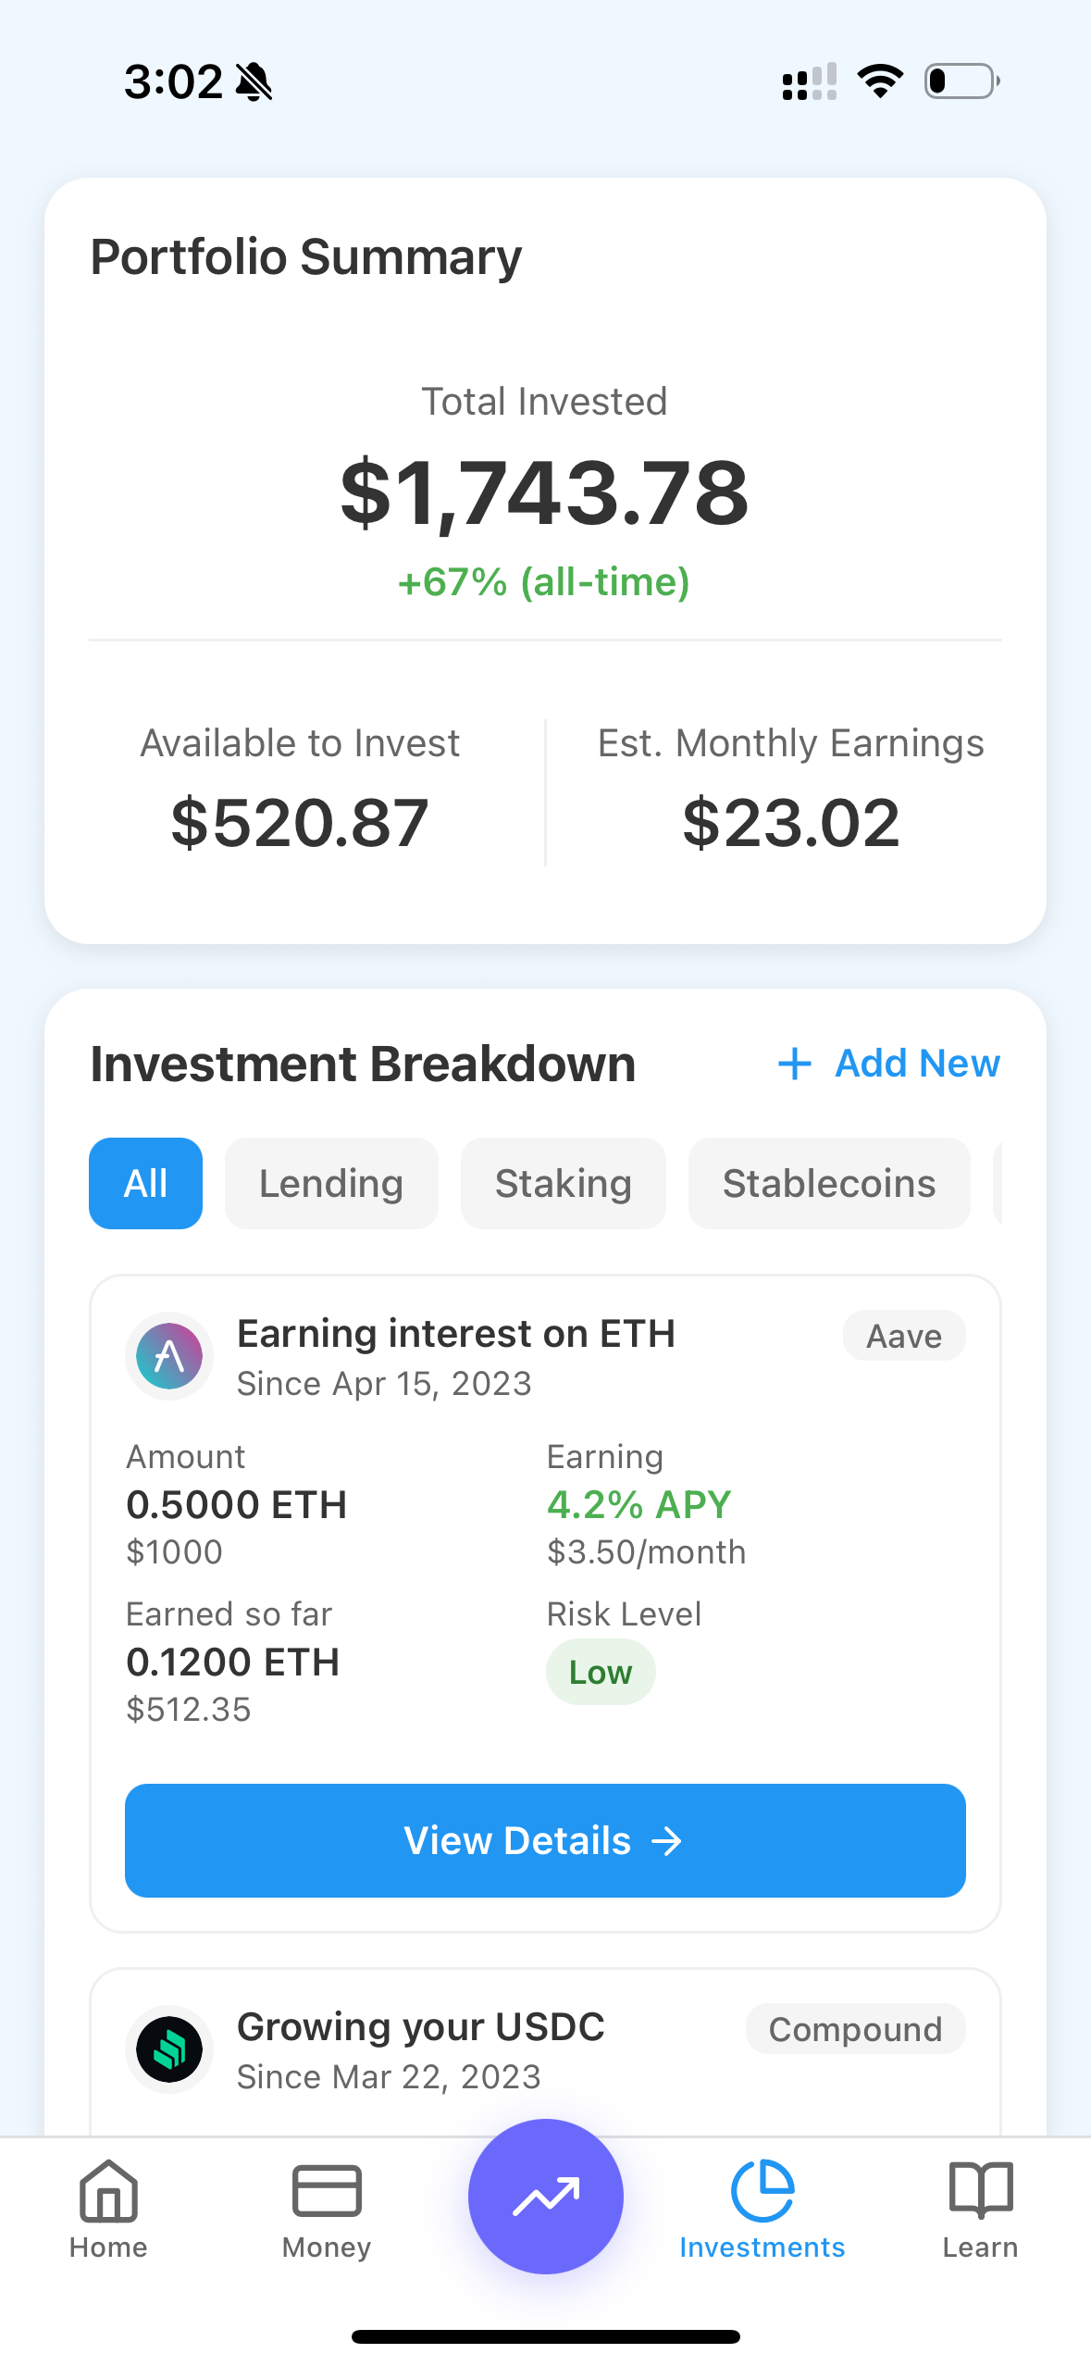Tap the silent mode bell status icon

[254, 81]
